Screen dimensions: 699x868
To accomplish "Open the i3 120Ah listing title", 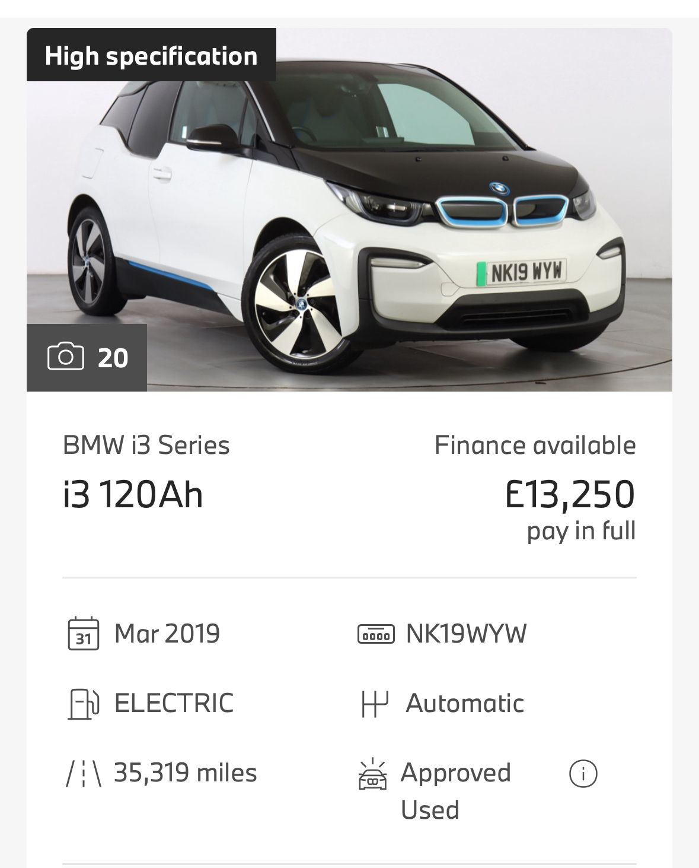I will coord(133,495).
